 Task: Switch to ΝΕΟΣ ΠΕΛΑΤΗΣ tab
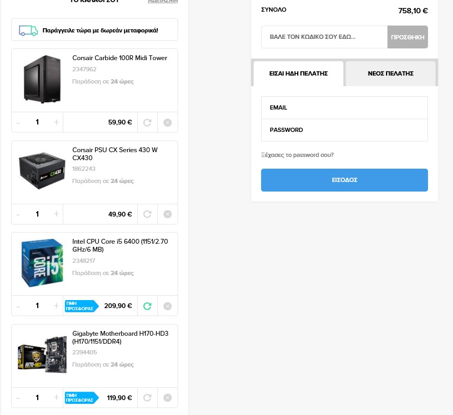391,73
